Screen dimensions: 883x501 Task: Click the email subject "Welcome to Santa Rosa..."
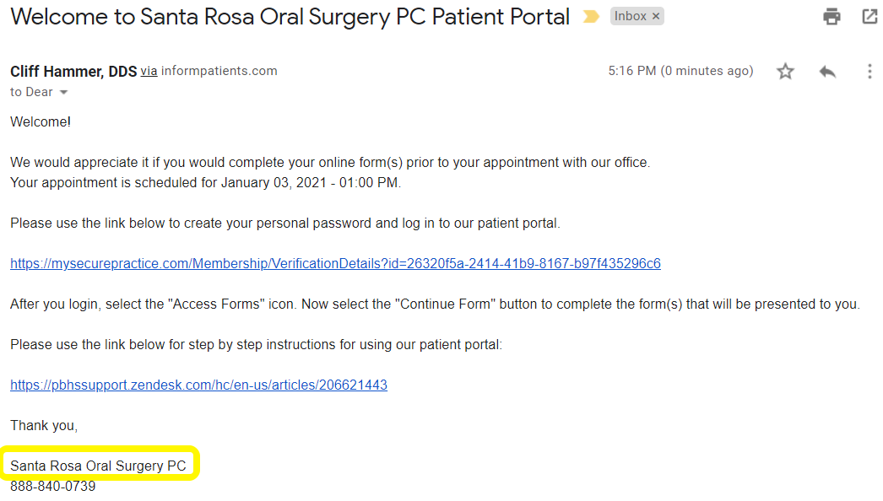coord(290,17)
